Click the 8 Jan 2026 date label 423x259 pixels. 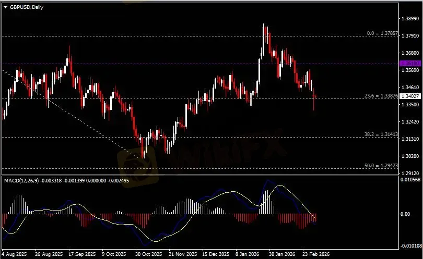(x=247, y=254)
